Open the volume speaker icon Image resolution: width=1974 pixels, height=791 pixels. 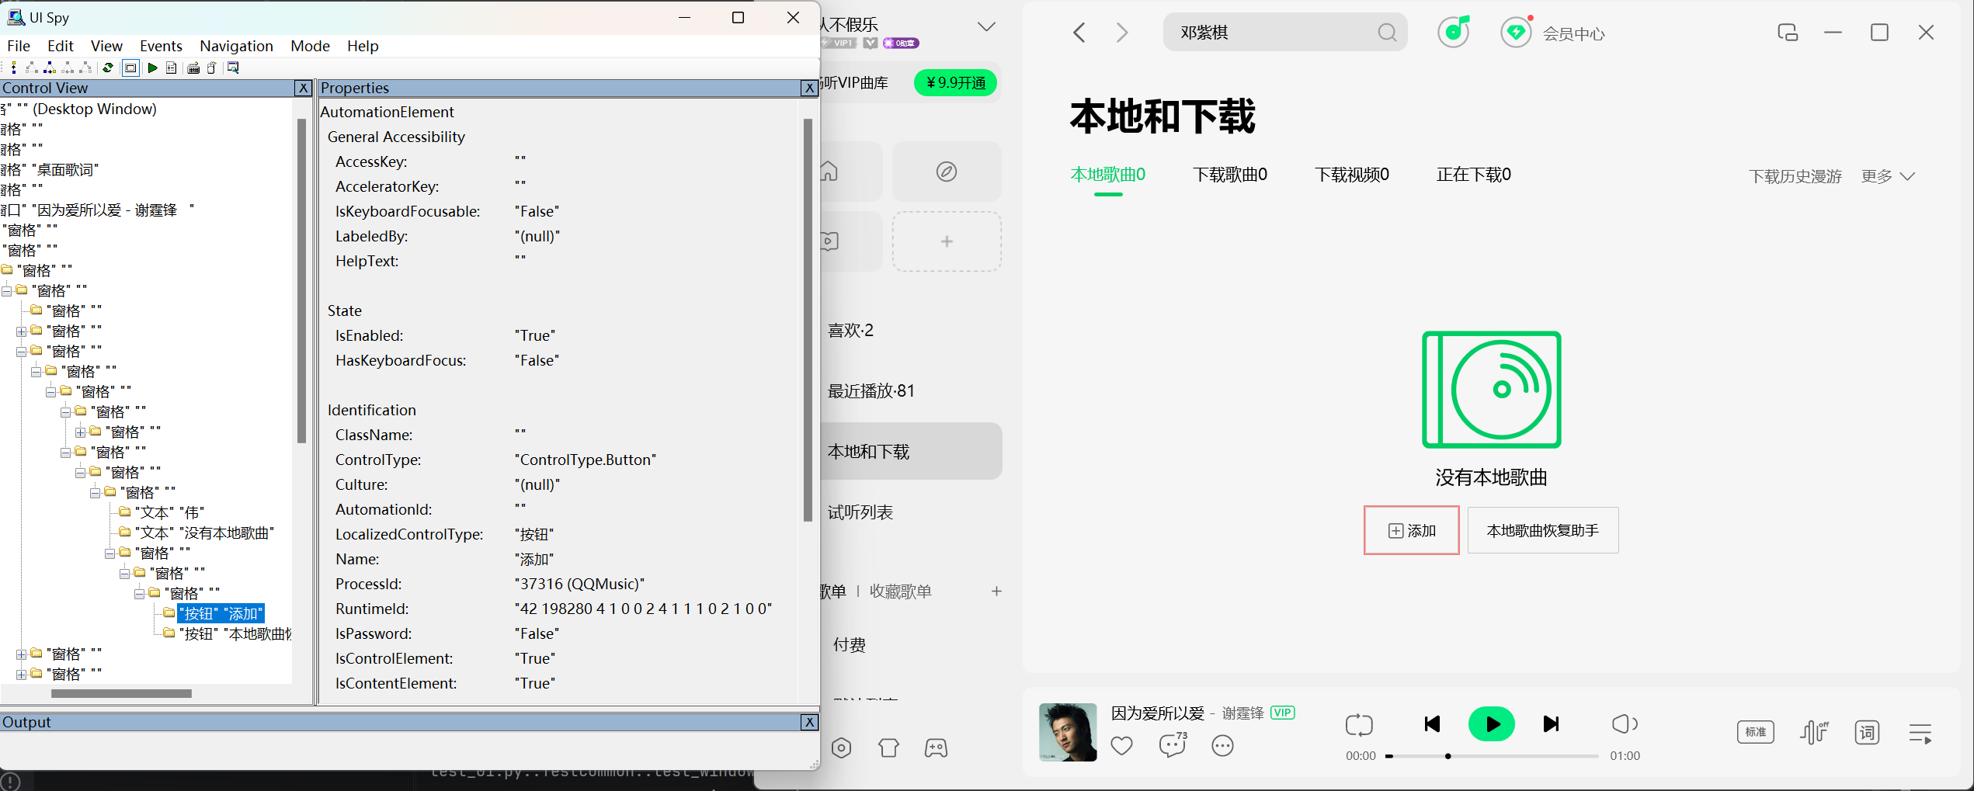pos(1624,724)
